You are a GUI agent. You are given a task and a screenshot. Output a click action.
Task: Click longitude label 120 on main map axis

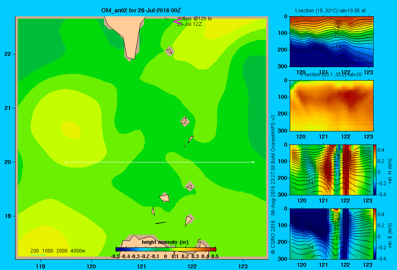[91, 266]
